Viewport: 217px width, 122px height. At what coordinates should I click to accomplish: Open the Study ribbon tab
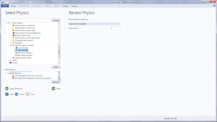(65, 6)
